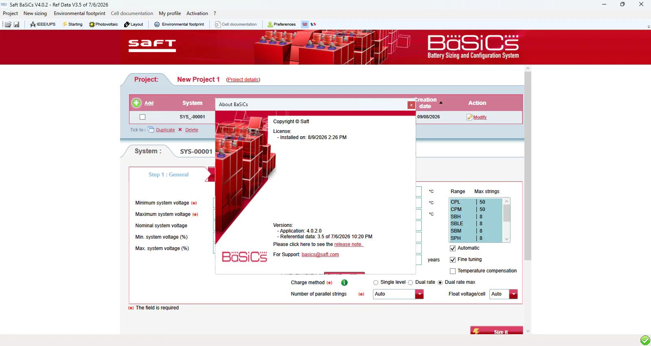The height and width of the screenshot is (346, 651).
Task: Select the Step 1 : General tab
Action: (x=169, y=174)
